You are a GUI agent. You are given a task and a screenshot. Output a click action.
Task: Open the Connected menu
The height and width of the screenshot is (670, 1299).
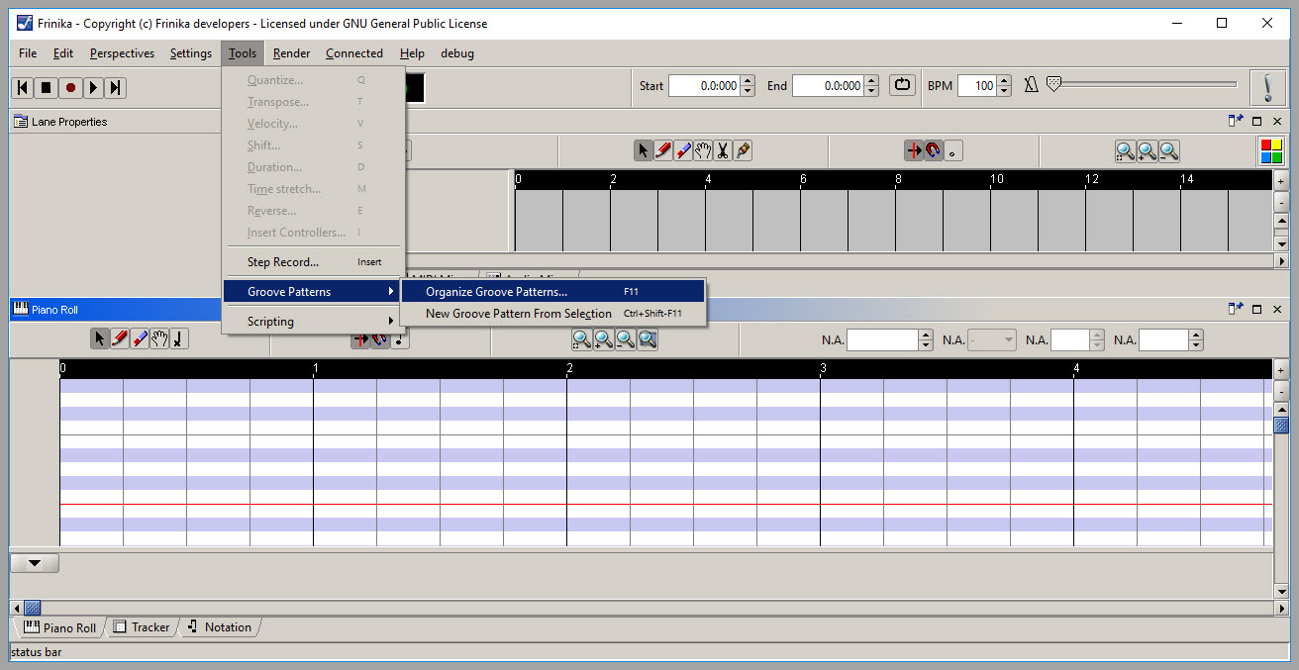[354, 53]
